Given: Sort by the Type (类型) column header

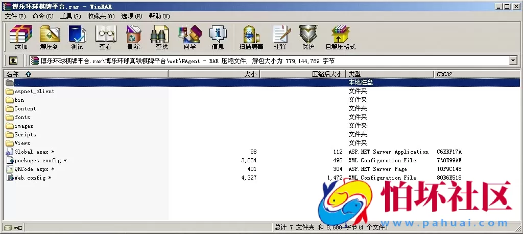Looking at the screenshot, I should (x=390, y=74).
